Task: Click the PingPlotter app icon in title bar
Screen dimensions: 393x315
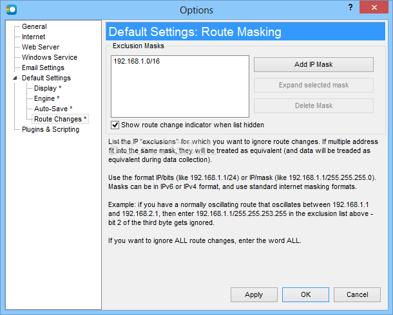Action: (12, 10)
